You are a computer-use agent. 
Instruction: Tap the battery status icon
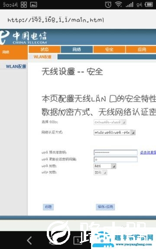149,4
